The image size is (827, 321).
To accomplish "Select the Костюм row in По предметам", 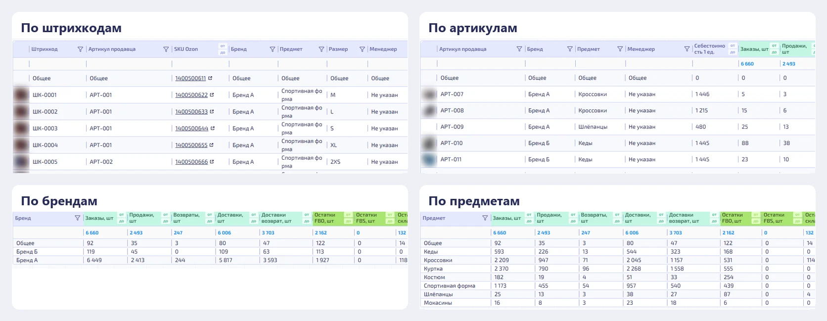I will (618, 277).
